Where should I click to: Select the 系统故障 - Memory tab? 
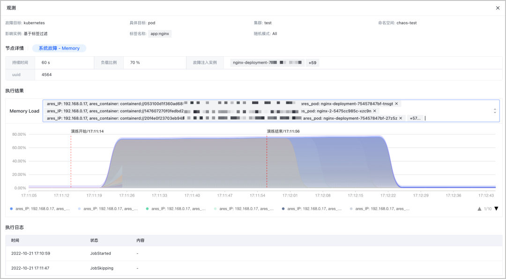tap(59, 48)
